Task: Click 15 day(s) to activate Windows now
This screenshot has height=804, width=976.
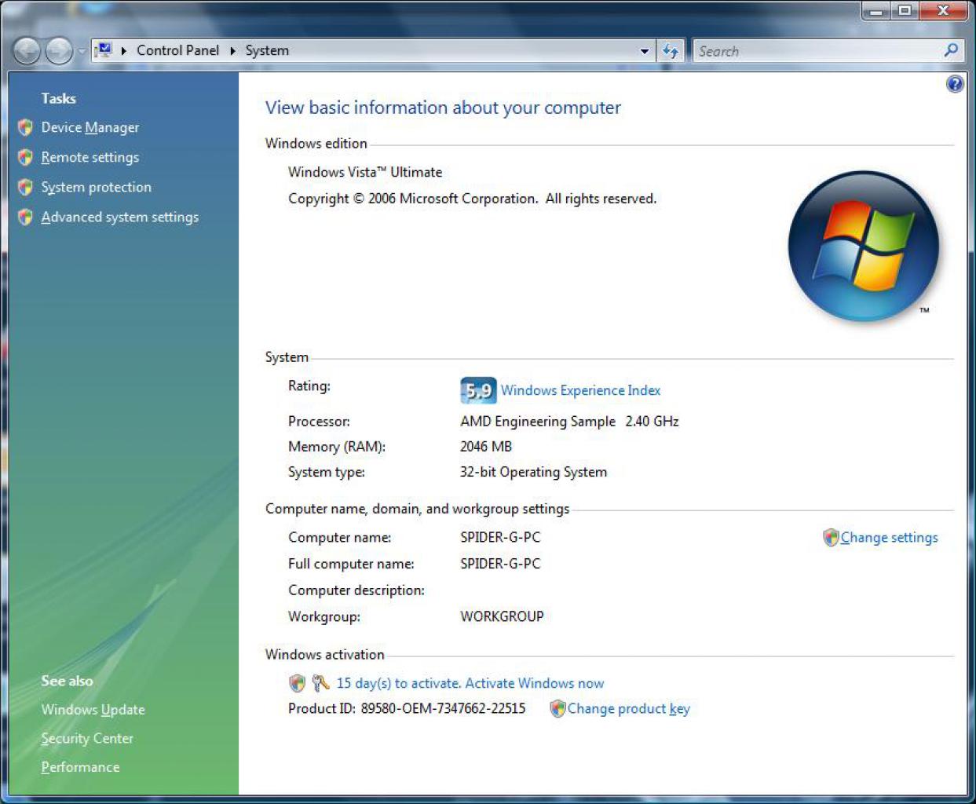Action: pyautogui.click(x=470, y=683)
